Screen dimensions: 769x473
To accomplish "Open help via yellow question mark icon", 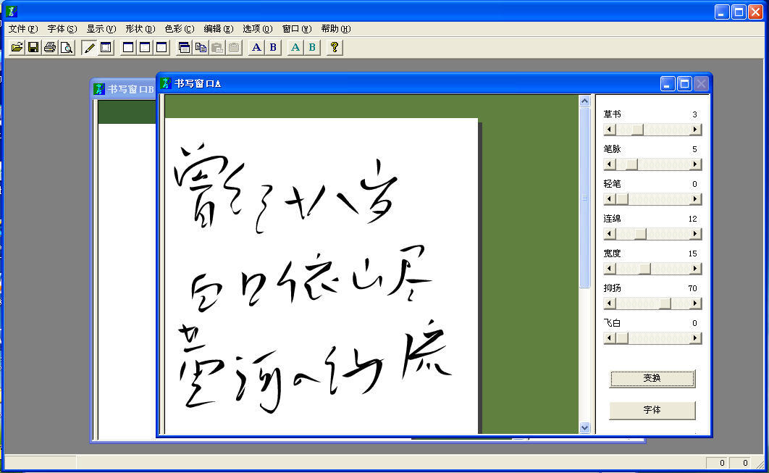I will click(334, 48).
